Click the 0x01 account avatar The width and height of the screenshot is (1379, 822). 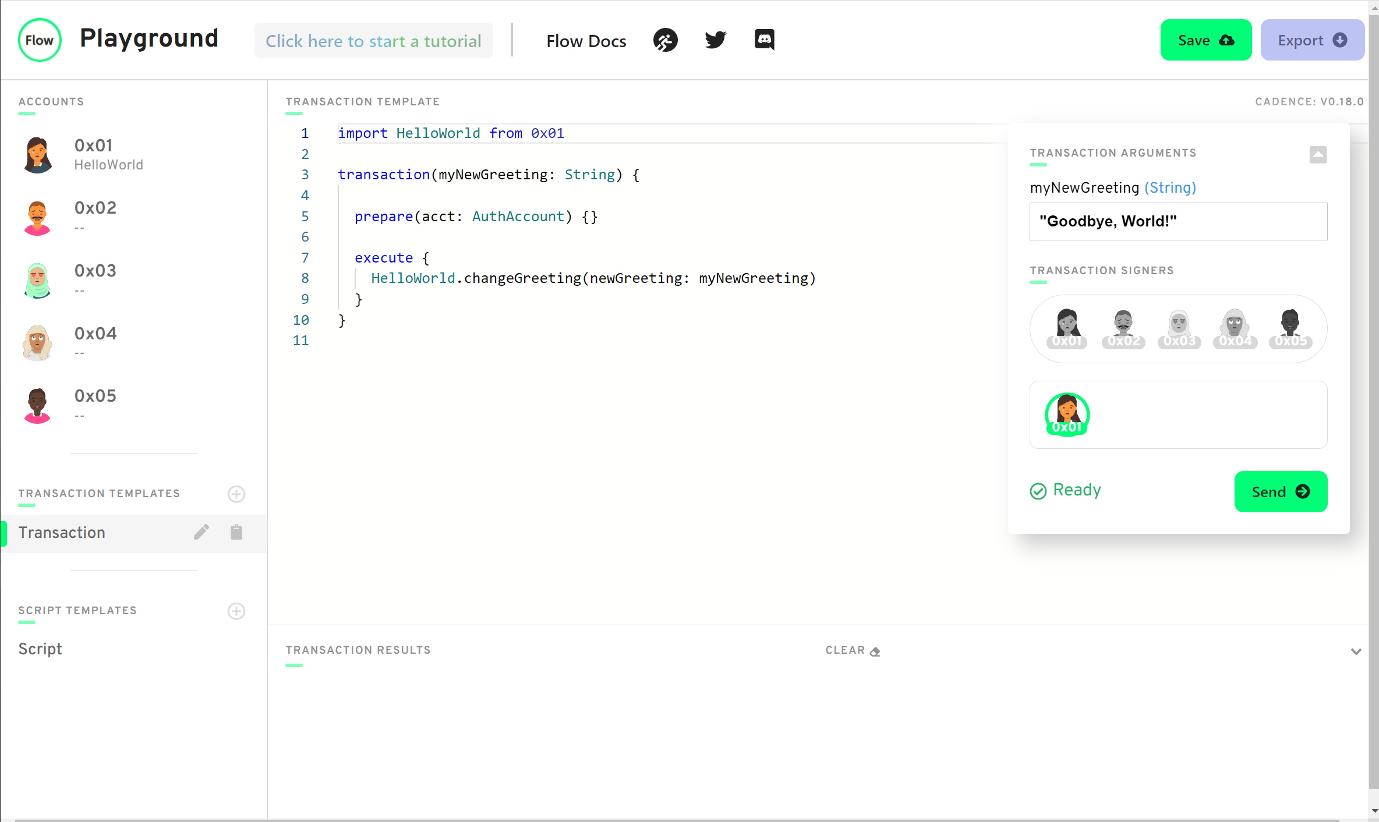coord(38,155)
